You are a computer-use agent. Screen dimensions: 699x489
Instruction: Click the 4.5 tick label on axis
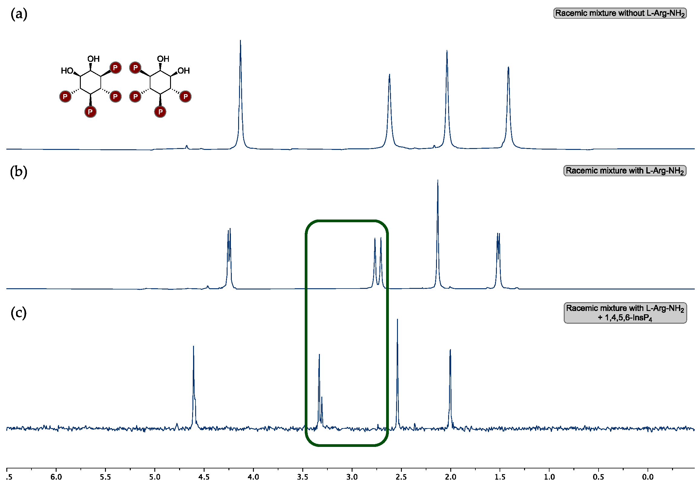pyautogui.click(x=204, y=477)
